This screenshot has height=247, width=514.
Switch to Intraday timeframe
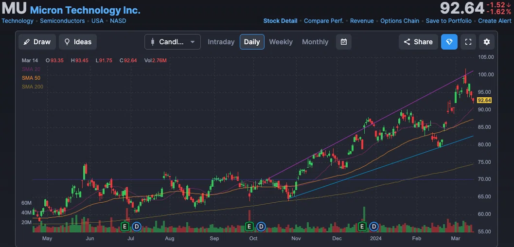point(221,42)
